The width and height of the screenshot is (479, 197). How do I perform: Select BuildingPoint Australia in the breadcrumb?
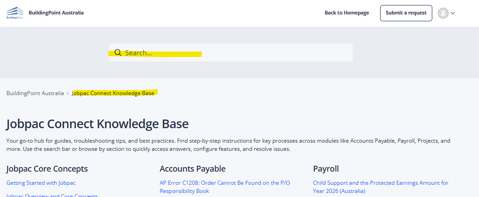click(35, 93)
